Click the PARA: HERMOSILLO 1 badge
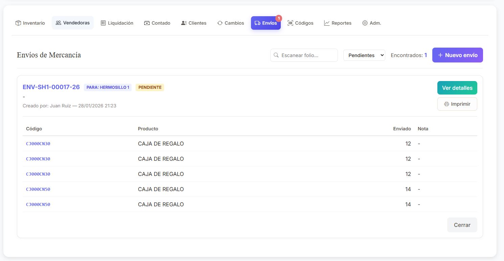504x261 pixels. tap(108, 87)
